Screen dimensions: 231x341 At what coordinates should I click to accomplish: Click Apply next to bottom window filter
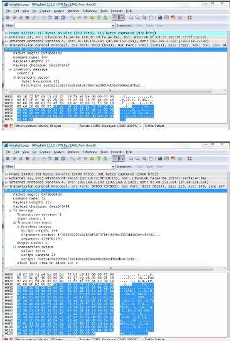[x=149, y=167]
